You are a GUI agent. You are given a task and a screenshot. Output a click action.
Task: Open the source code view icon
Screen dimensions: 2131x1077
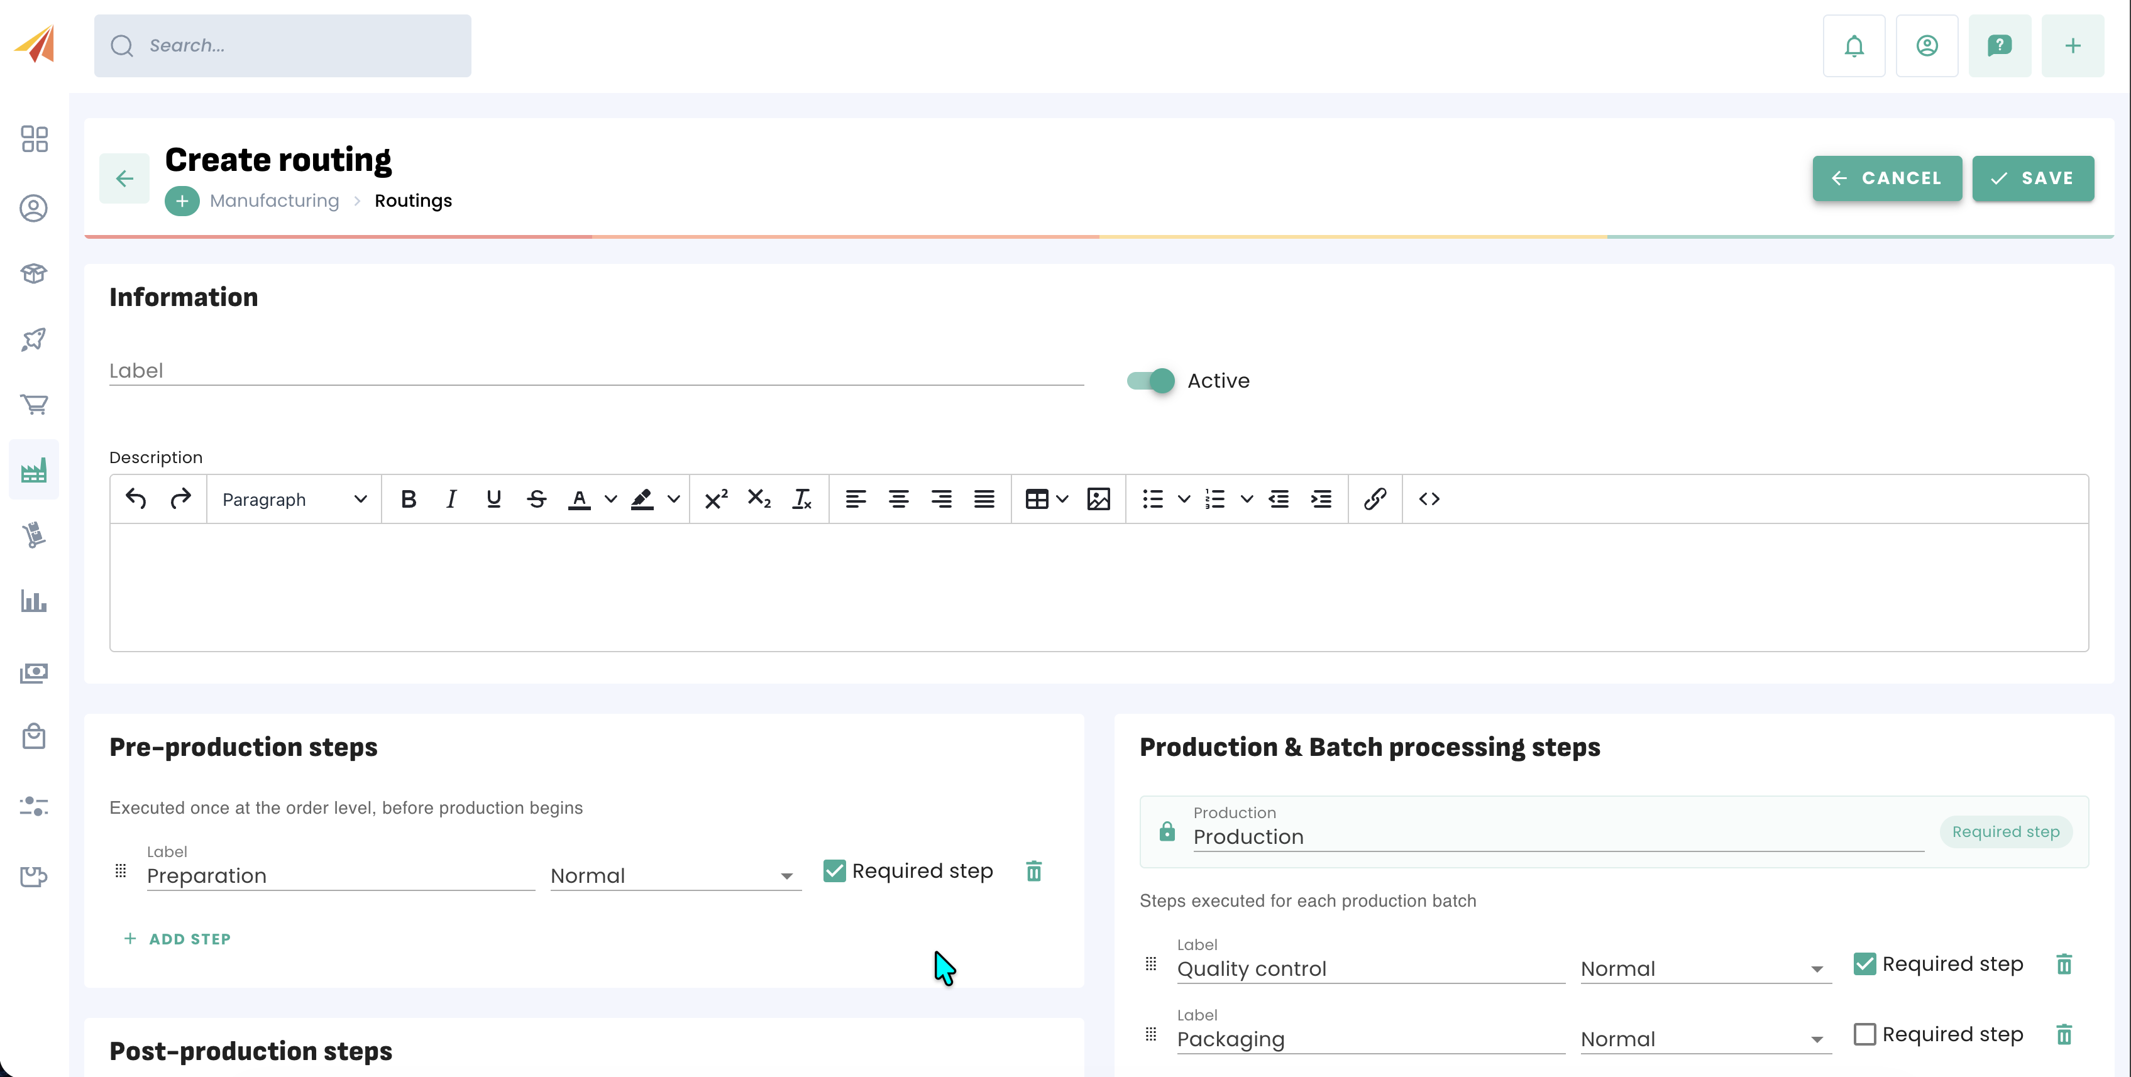[1429, 499]
